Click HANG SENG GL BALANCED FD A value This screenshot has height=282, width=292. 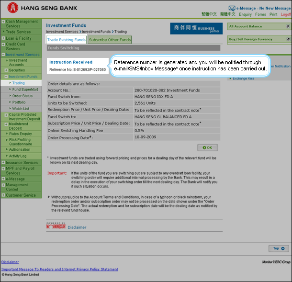[163, 117]
